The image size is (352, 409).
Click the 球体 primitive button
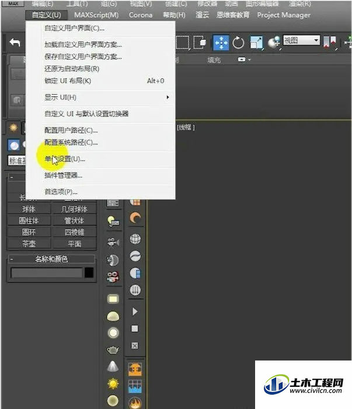point(29,209)
